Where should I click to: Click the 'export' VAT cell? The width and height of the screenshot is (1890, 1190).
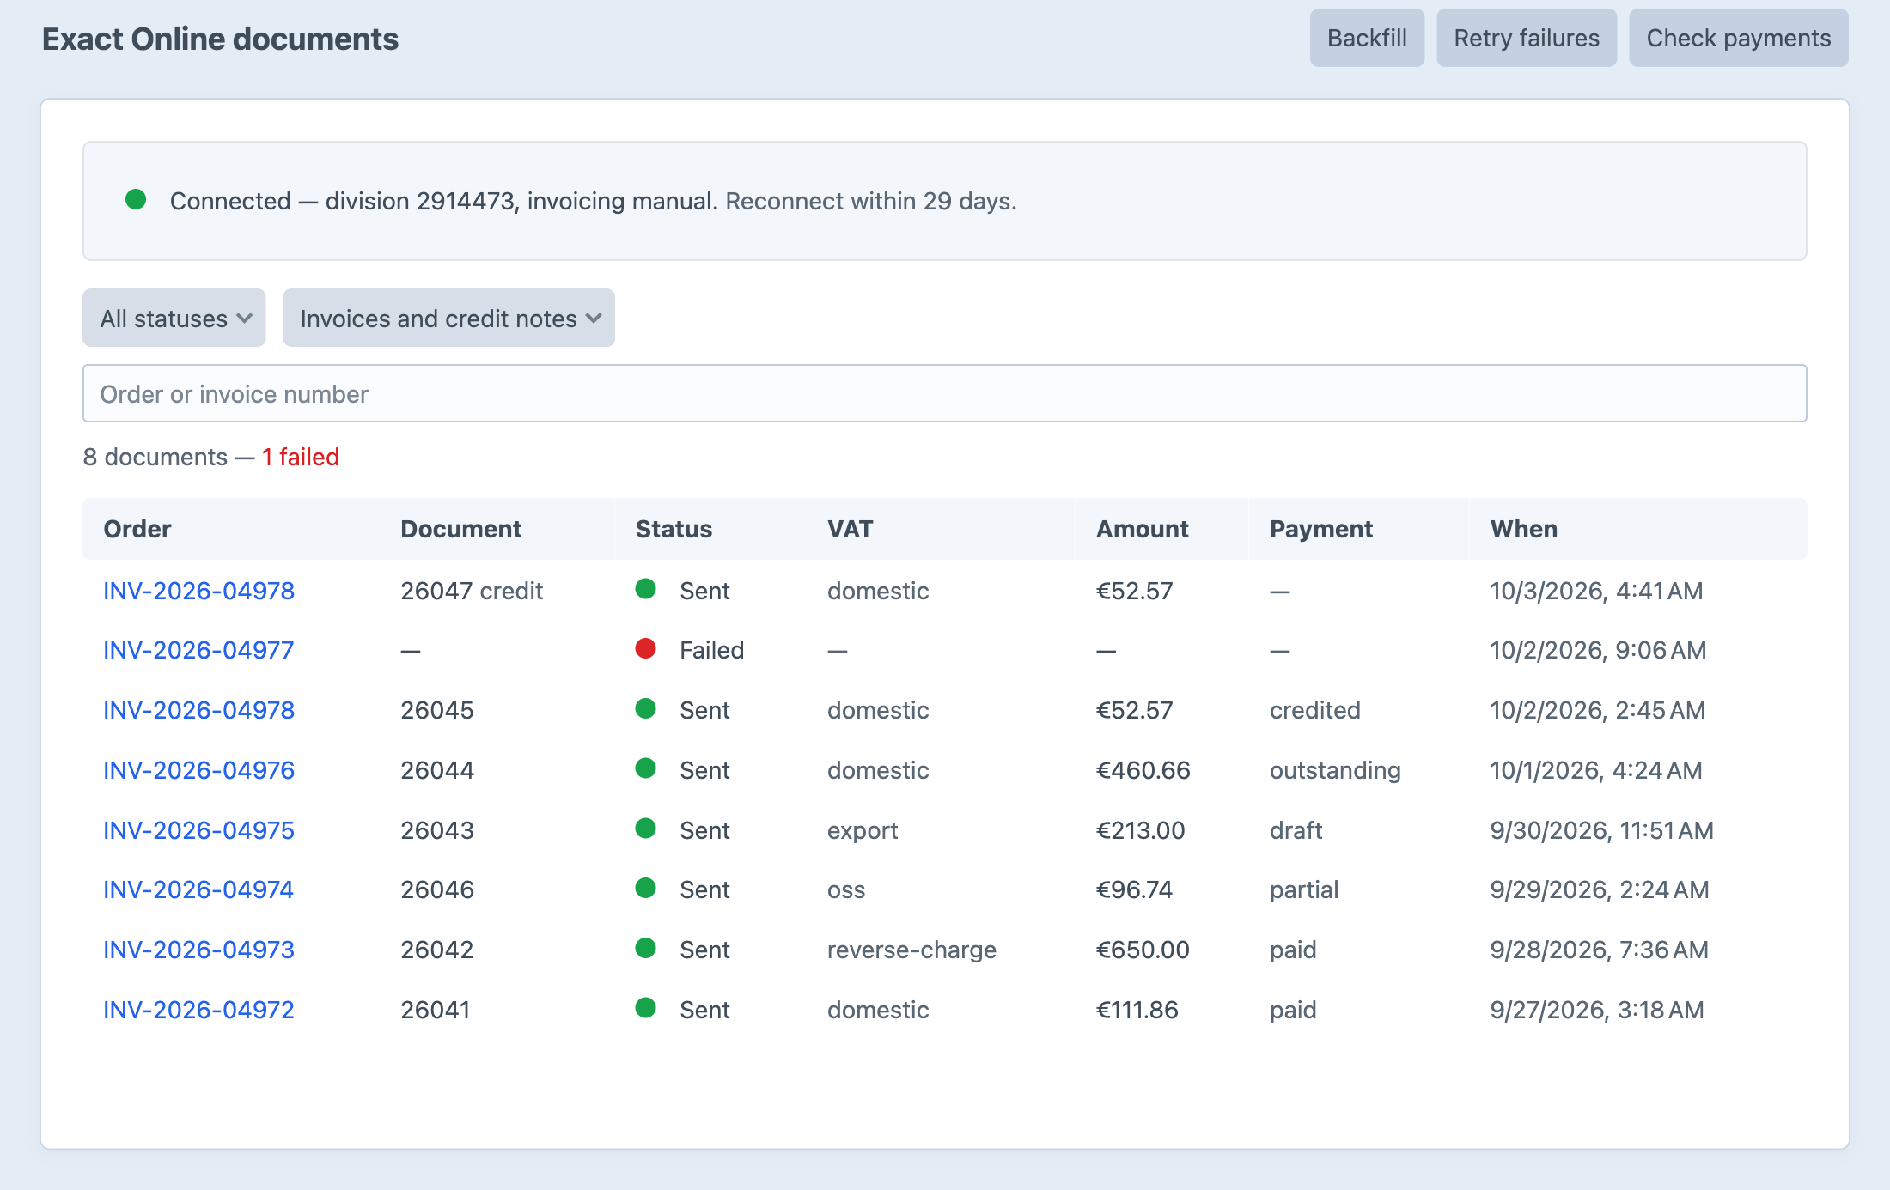pyautogui.click(x=863, y=830)
